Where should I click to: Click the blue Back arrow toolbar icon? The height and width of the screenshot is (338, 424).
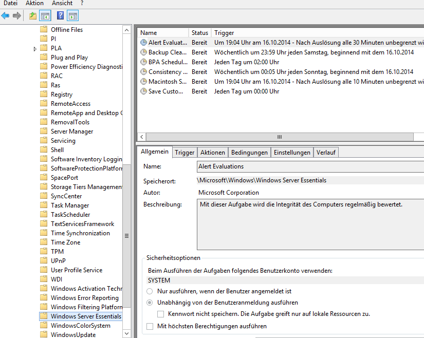coord(6,15)
